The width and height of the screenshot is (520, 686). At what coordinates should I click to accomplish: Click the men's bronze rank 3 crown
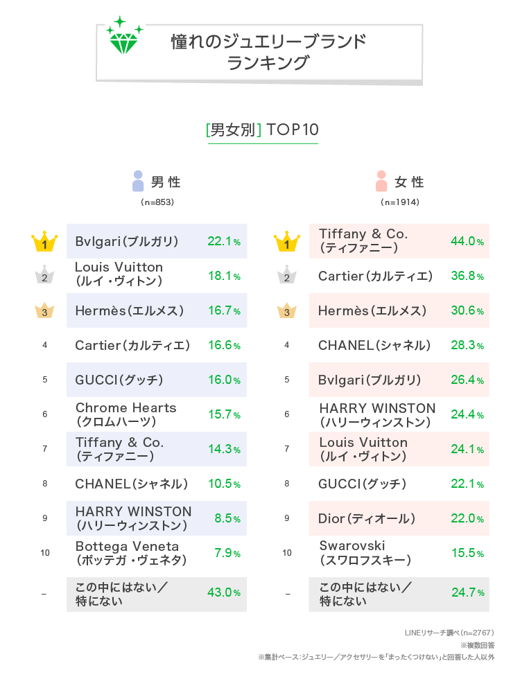(44, 311)
